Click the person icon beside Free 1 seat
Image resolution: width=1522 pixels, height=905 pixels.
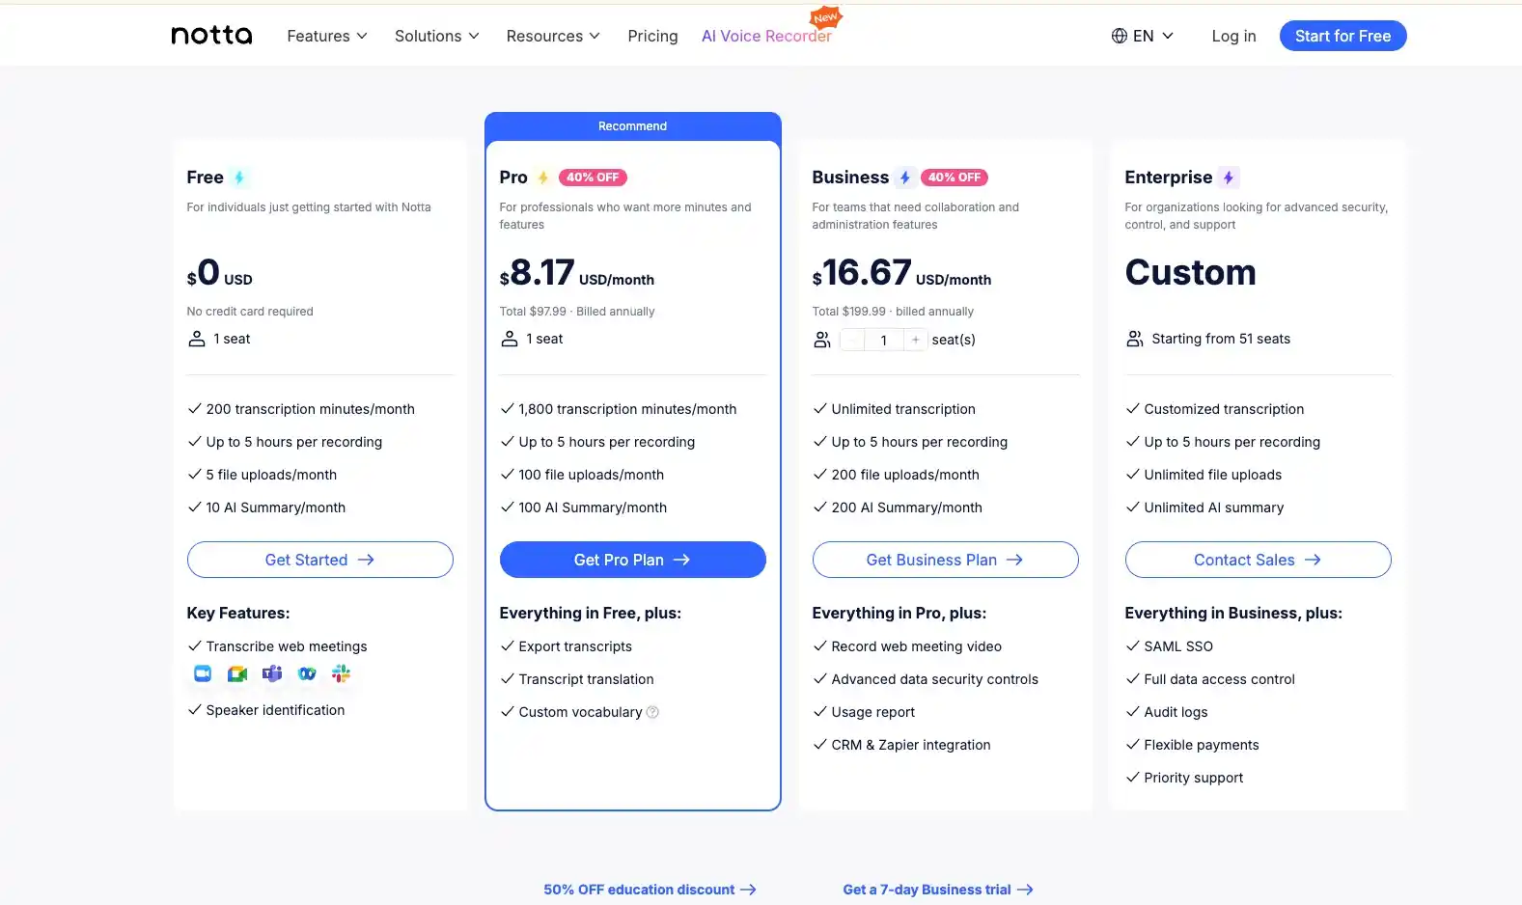click(197, 339)
